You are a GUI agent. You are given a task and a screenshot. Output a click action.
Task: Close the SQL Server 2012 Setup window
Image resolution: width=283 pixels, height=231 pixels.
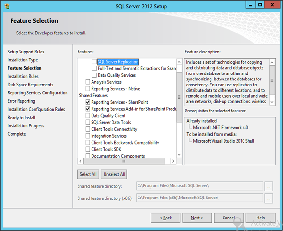tap(272, 5)
